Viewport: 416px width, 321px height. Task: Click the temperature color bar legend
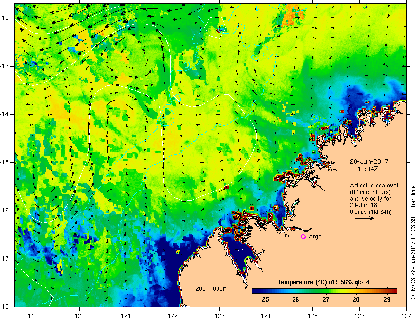(324, 291)
